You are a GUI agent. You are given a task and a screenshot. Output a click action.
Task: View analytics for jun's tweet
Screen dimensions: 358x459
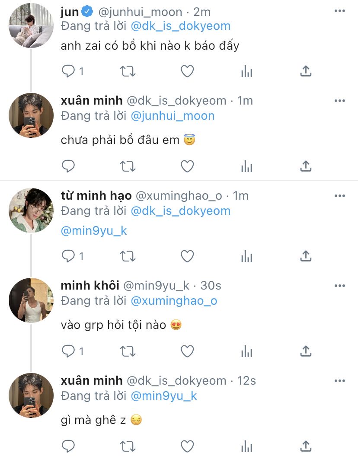tap(246, 71)
